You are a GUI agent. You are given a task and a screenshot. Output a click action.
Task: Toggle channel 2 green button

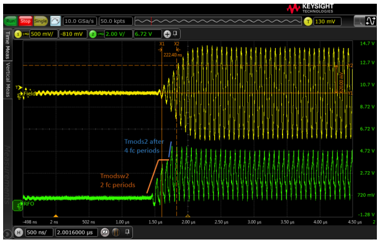tap(93, 34)
